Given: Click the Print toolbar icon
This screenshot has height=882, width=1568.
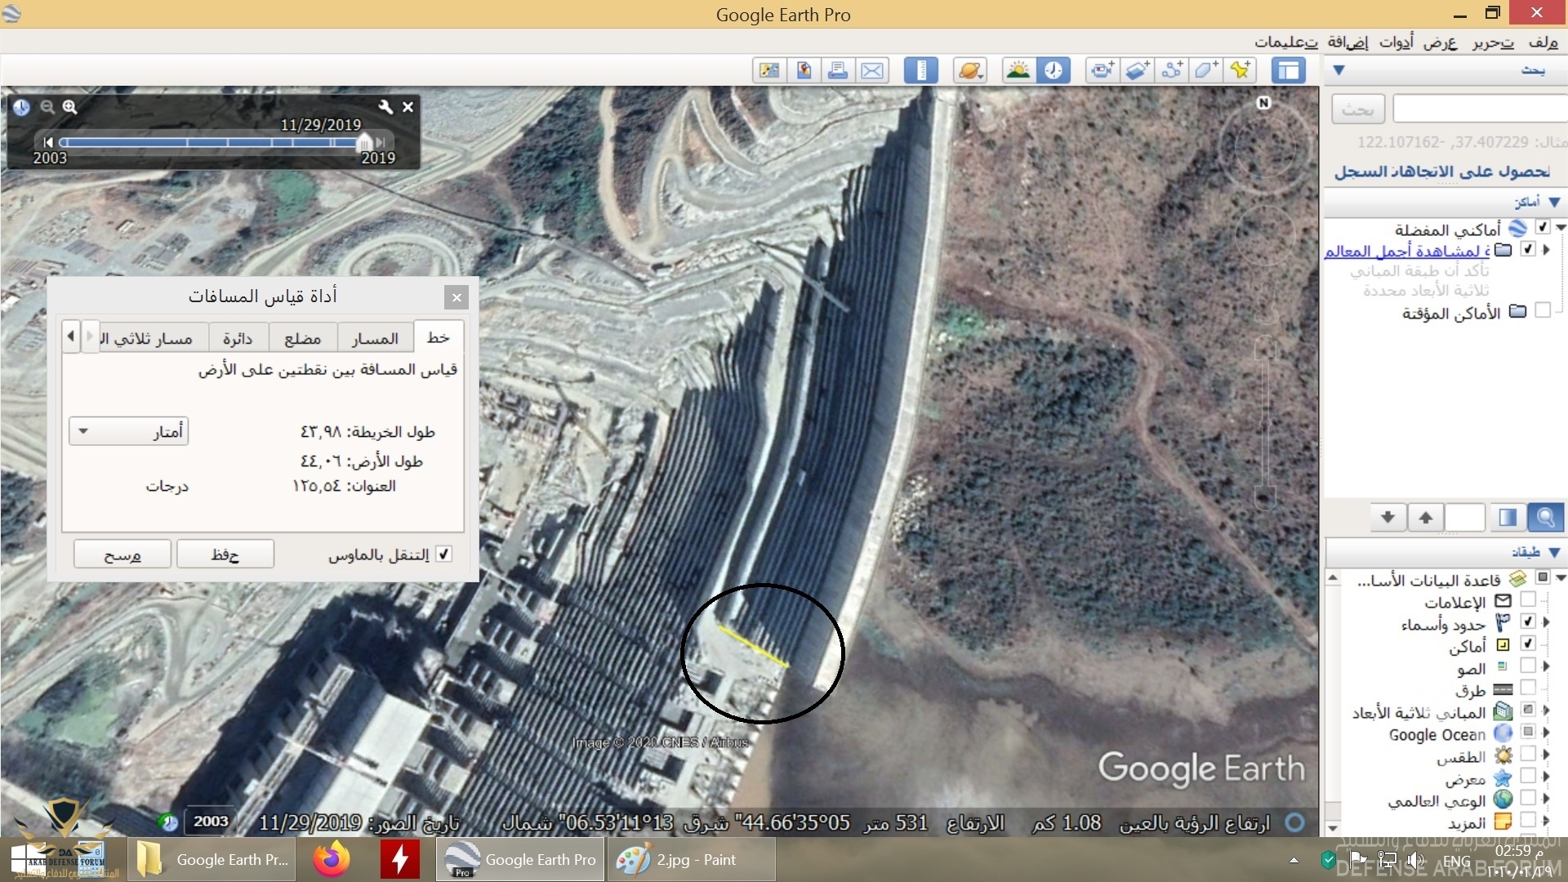Looking at the screenshot, I should click(838, 70).
